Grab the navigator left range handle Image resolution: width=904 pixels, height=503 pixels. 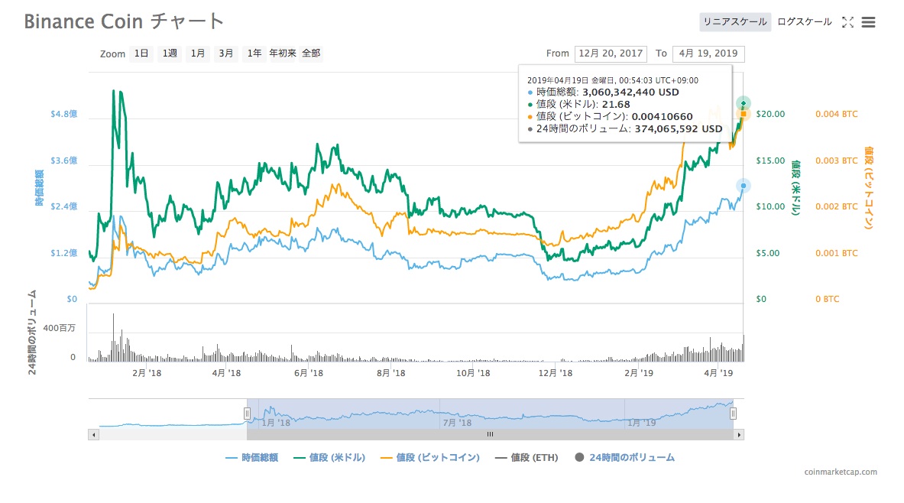point(247,414)
